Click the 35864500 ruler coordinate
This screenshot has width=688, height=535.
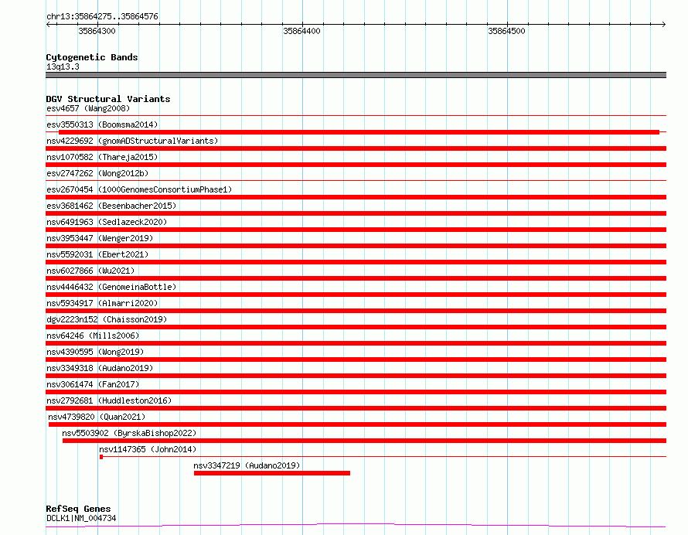[x=507, y=31]
